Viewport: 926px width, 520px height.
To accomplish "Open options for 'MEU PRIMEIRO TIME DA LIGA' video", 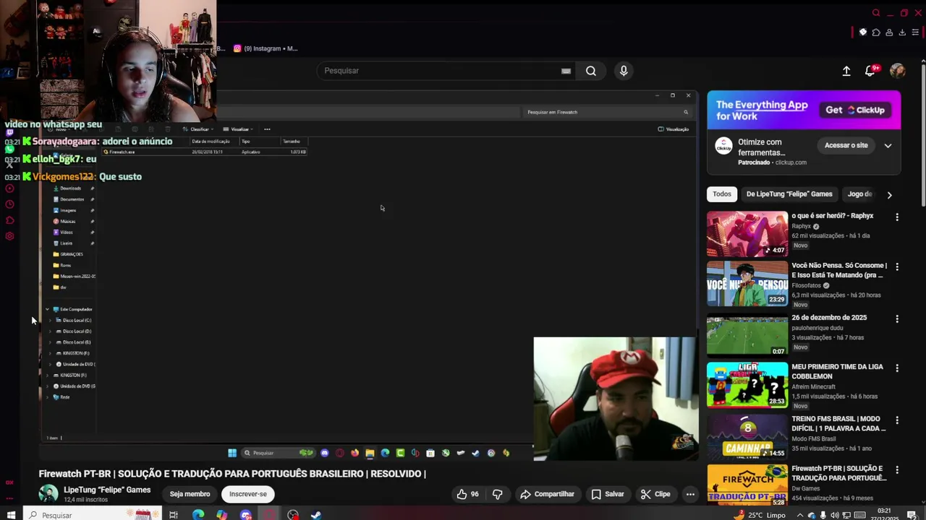I will pos(897,368).
